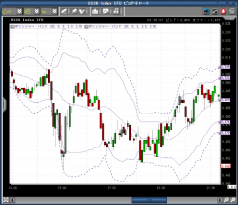Open the indicator tools icon

pyautogui.click(x=82, y=11)
